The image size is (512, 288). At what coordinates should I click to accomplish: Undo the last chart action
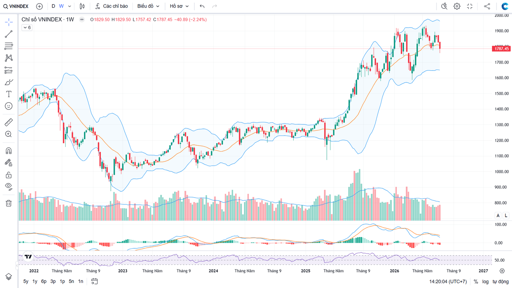tap(202, 6)
